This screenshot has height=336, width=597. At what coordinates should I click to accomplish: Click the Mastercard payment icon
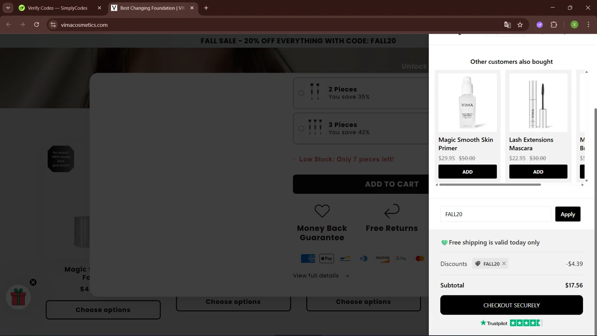pos(420,258)
